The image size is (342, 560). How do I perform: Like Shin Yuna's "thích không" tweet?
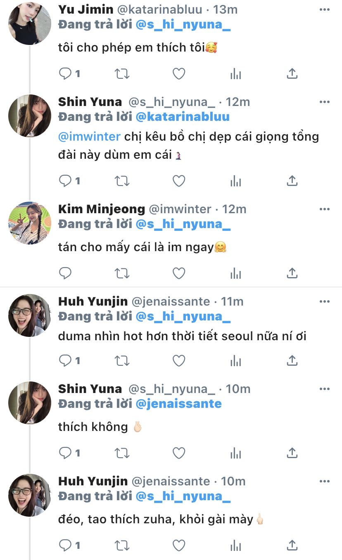pyautogui.click(x=178, y=453)
